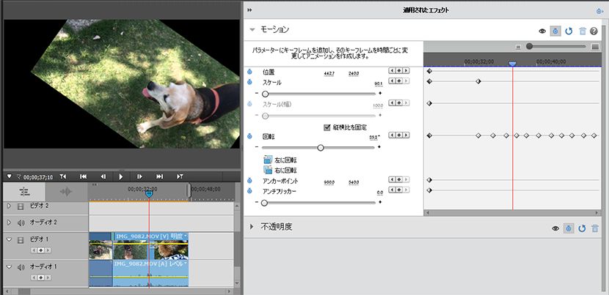The width and height of the screenshot is (609, 295).
Task: Edit the アンカーポイント X value 960.0
Action: click(x=329, y=182)
